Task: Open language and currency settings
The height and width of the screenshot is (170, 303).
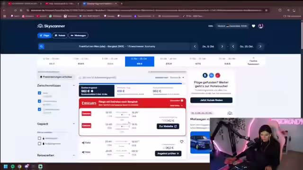Action: pyautogui.click(x=232, y=26)
